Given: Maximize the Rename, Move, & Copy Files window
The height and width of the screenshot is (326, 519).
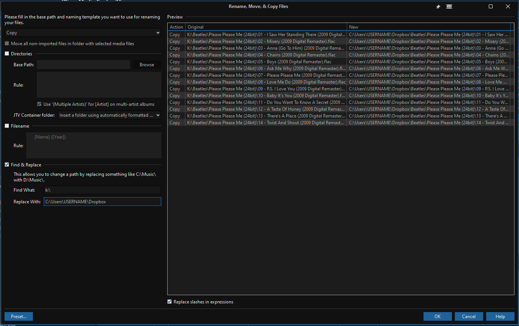Looking at the screenshot, I should coord(491,6).
